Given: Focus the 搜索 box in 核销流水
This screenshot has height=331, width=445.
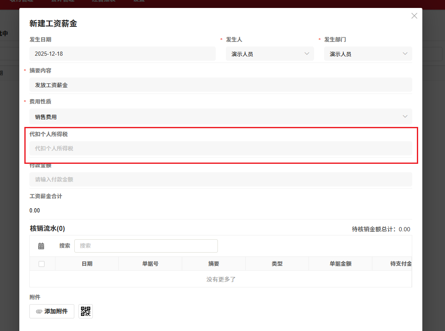Looking at the screenshot, I should tap(146, 246).
